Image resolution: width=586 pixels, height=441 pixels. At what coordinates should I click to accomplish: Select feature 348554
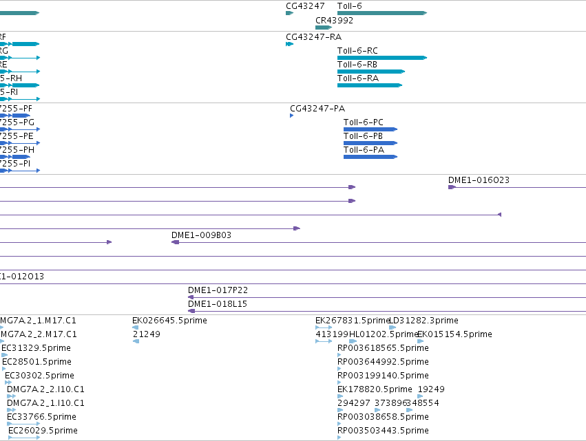tap(410, 410)
